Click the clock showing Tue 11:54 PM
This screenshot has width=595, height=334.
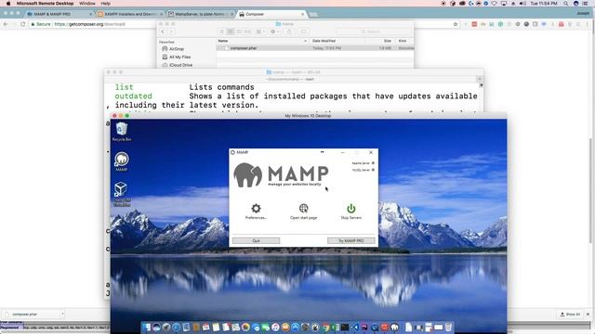click(x=544, y=4)
